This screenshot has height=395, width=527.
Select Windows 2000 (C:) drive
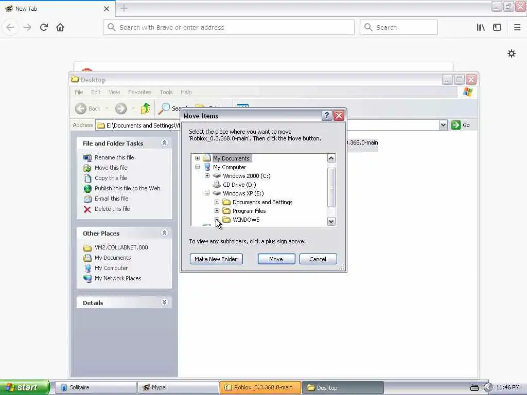click(247, 176)
